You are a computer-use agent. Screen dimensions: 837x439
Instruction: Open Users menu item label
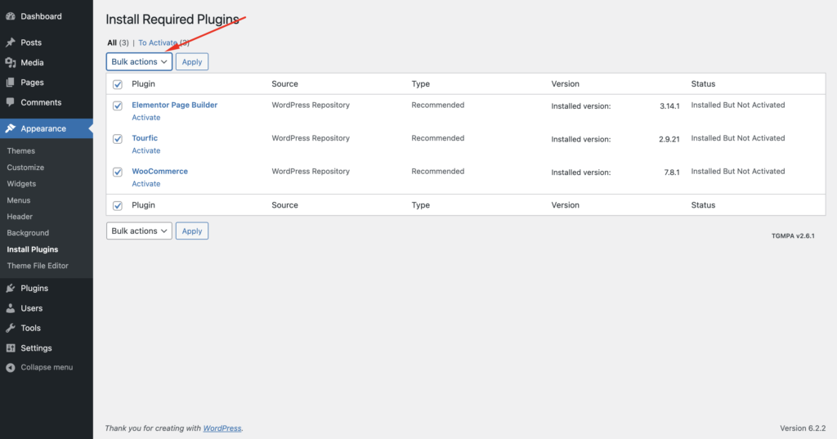coord(32,308)
